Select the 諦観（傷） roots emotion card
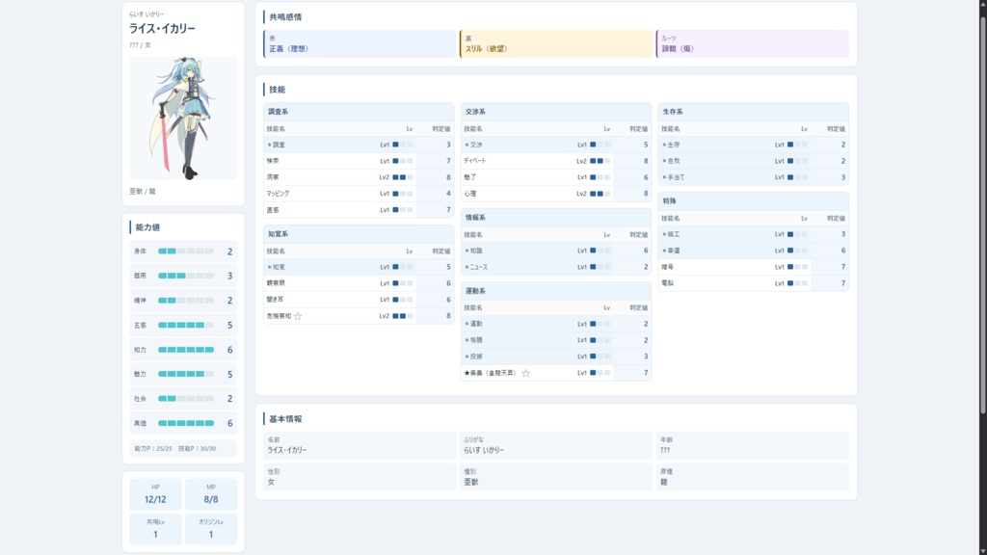Screen dimensions: 987x555 click(x=752, y=44)
